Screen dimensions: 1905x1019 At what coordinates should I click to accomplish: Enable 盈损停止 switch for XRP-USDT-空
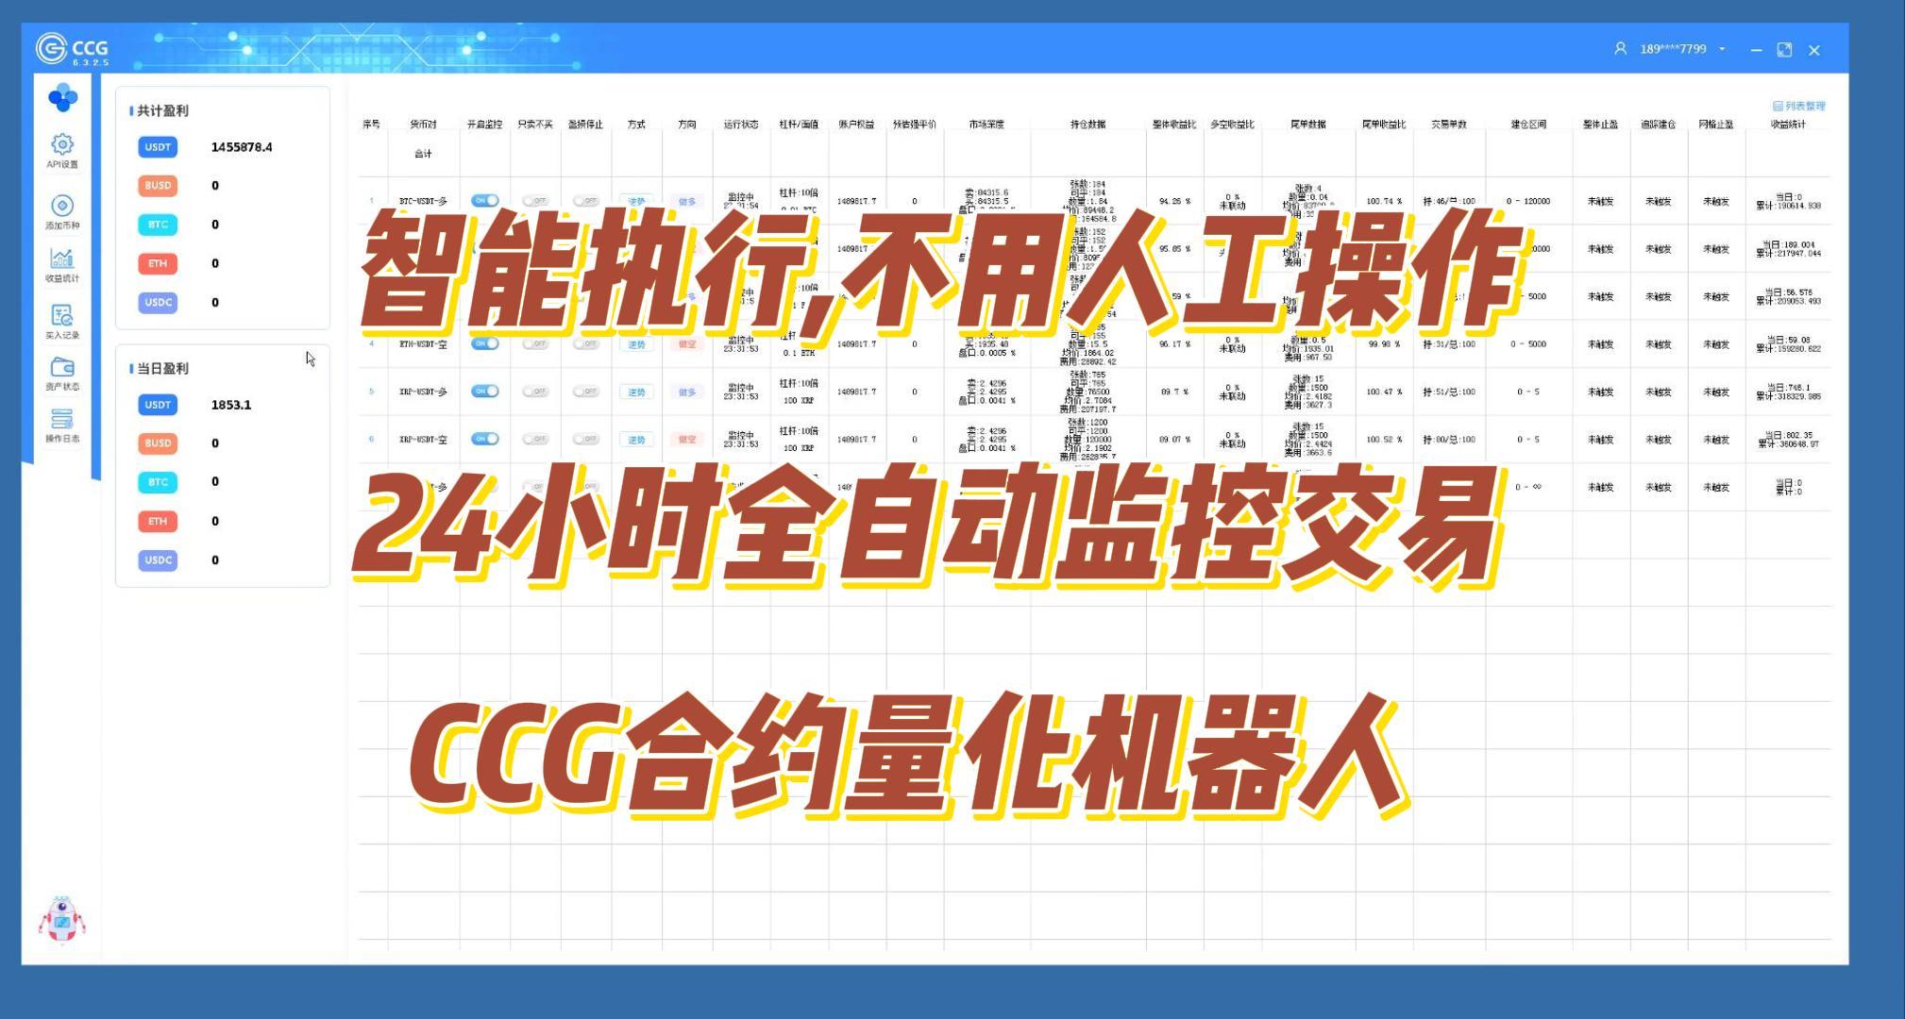(585, 439)
